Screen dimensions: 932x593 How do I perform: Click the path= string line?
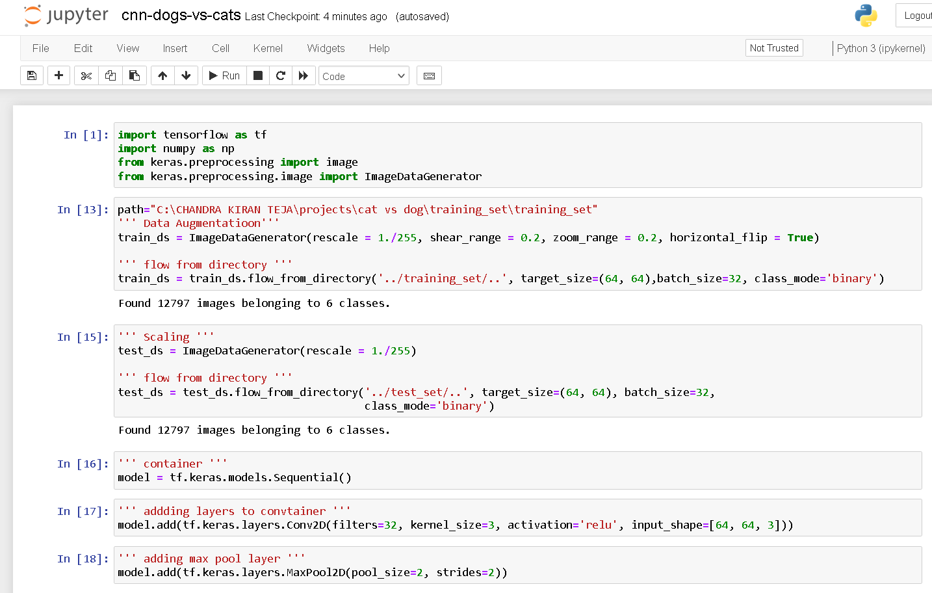357,209
